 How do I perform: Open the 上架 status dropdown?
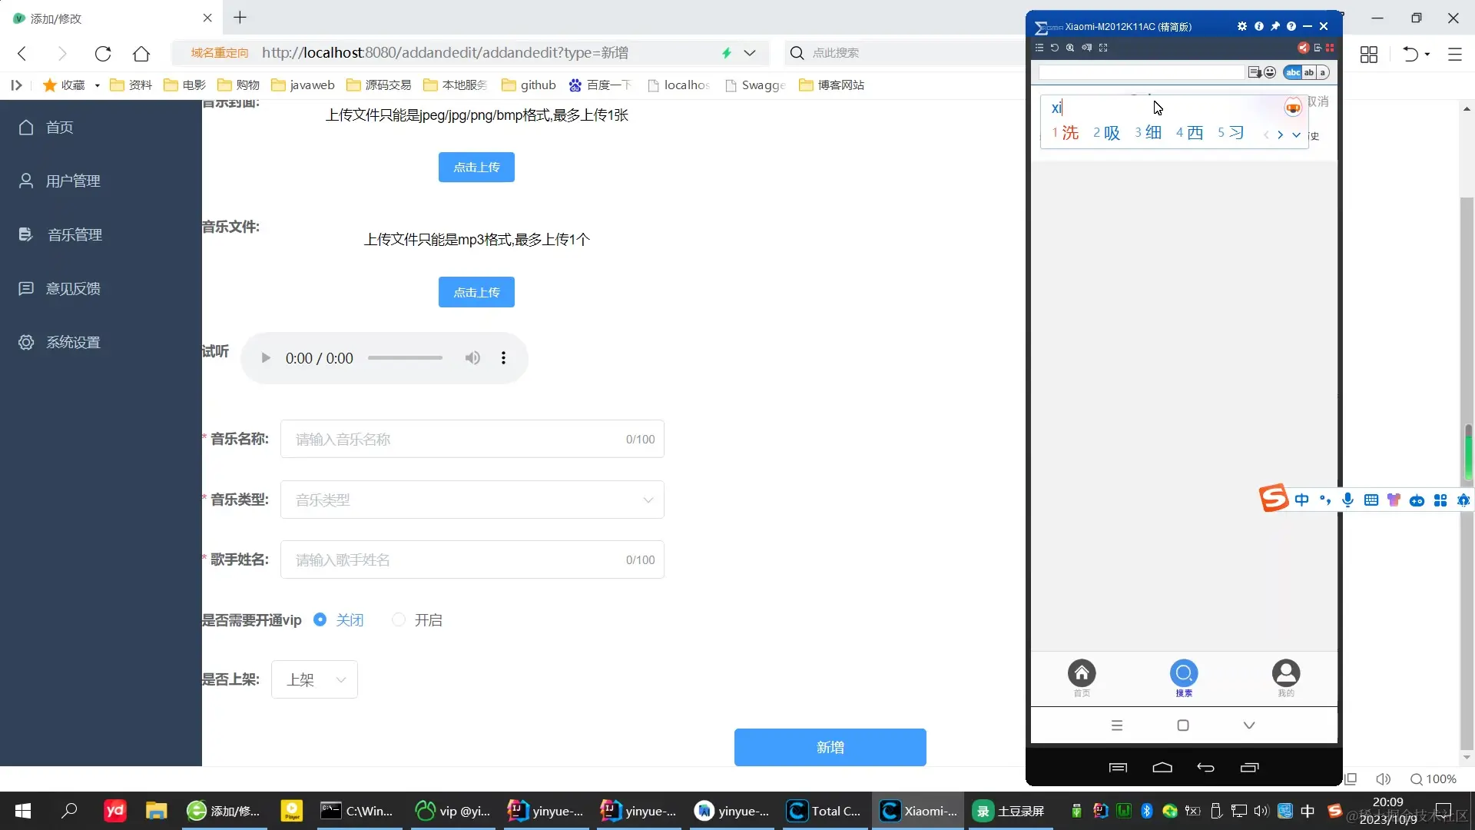[x=314, y=679]
